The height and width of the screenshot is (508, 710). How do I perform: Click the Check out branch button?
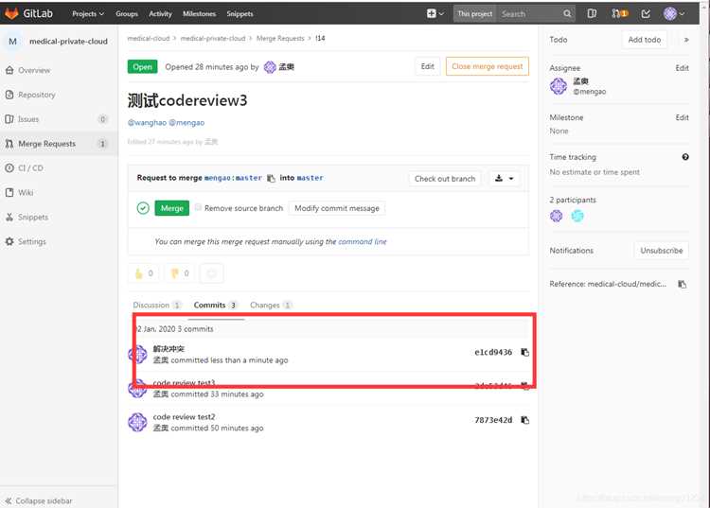445,179
